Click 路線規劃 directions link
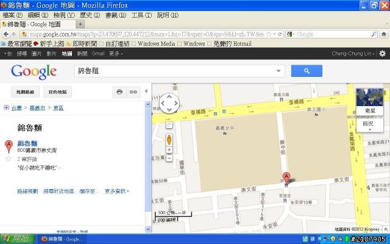This screenshot has height=244, width=390. [27, 191]
